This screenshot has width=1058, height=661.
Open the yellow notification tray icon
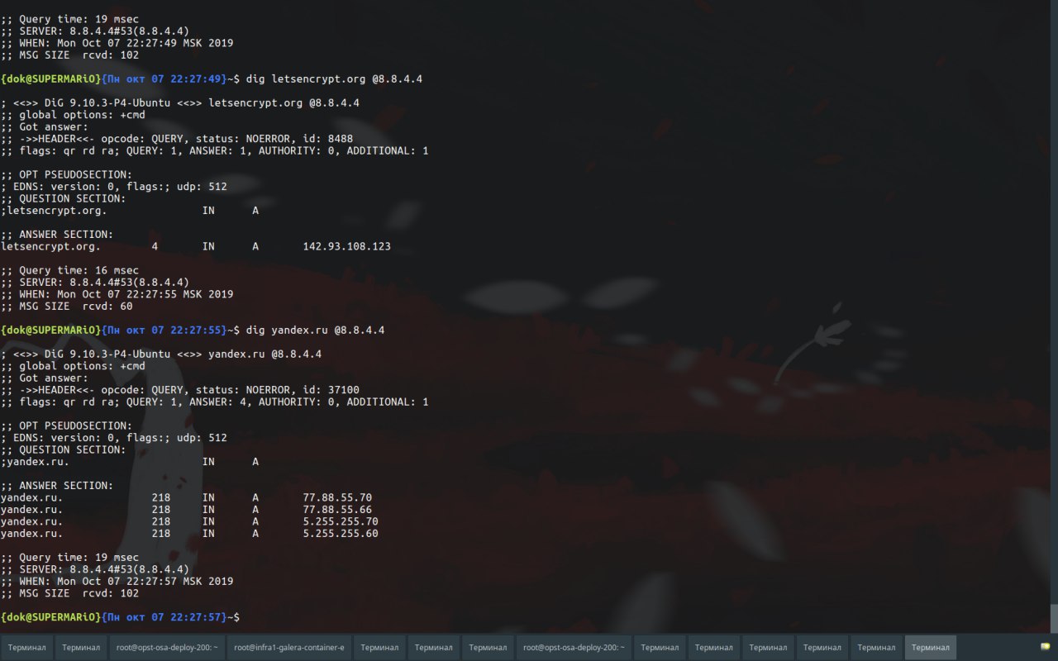[x=1046, y=647]
